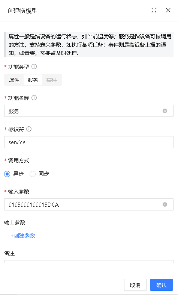This screenshot has height=295, width=178.
Task: Select the 同步 radio button
Action: click(33, 174)
